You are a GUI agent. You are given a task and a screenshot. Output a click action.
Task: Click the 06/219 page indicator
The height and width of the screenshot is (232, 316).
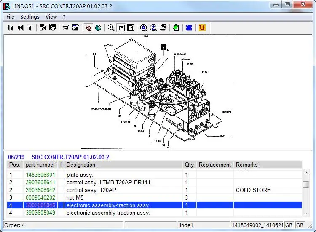(16, 157)
